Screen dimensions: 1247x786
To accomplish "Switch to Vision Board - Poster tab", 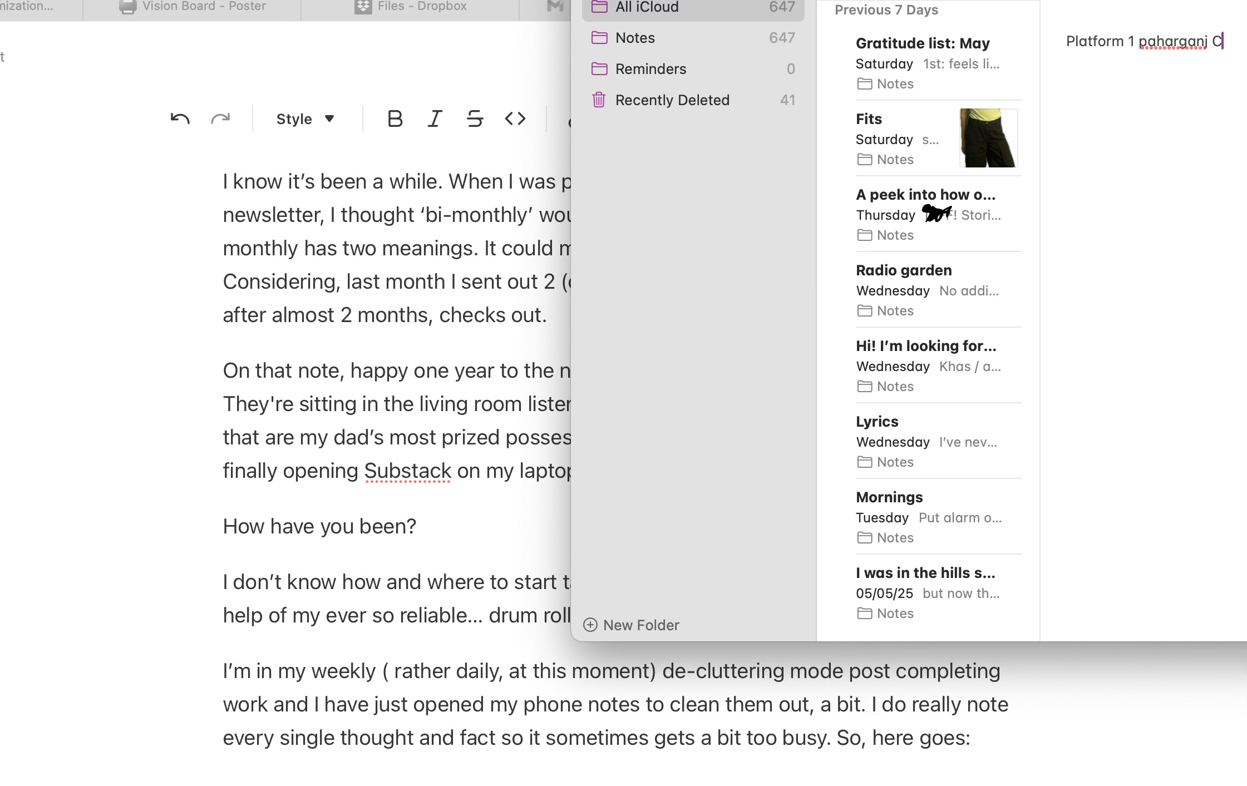I will coord(193,7).
